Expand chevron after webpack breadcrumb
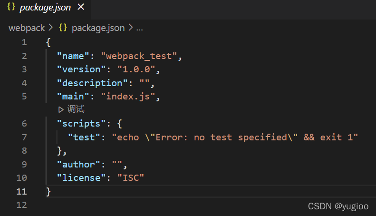Viewport: 376px width, 216px height. point(50,28)
